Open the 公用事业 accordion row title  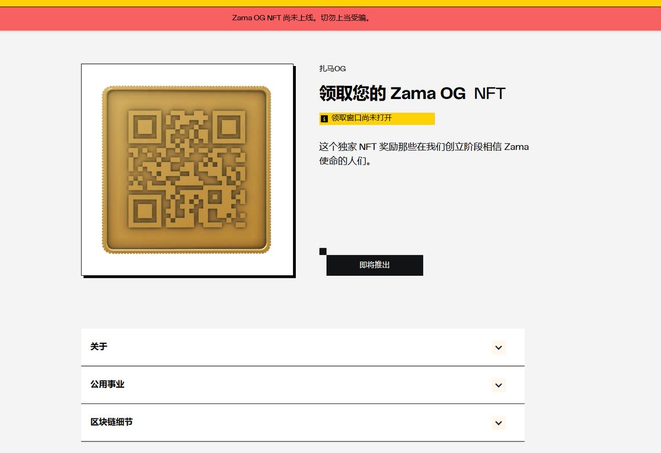pos(107,384)
